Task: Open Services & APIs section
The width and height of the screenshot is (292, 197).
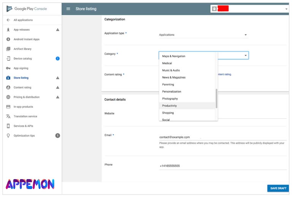Action: point(24,126)
